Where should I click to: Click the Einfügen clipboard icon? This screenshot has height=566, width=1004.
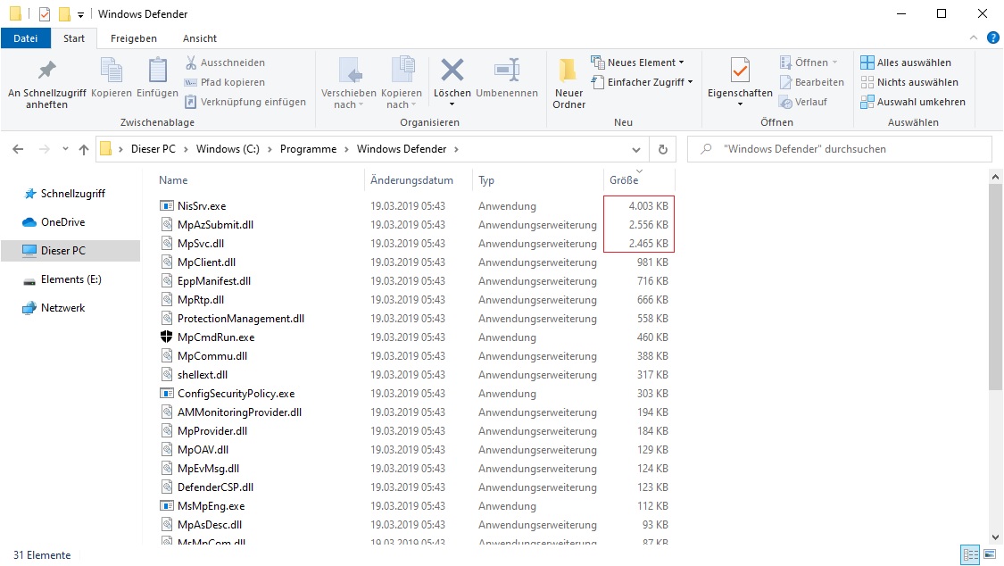157,78
